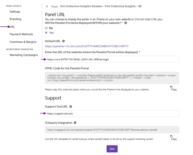Image resolution: width=193 pixels, height=155 pixels.
Task: Select the 'Use the URL template for email lookups' note
Action: [99, 139]
